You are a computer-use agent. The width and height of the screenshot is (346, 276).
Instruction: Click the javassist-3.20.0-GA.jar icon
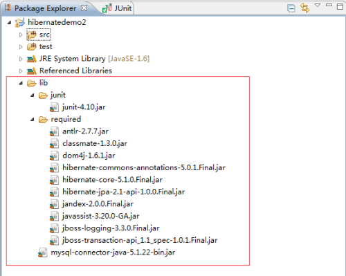click(54, 217)
